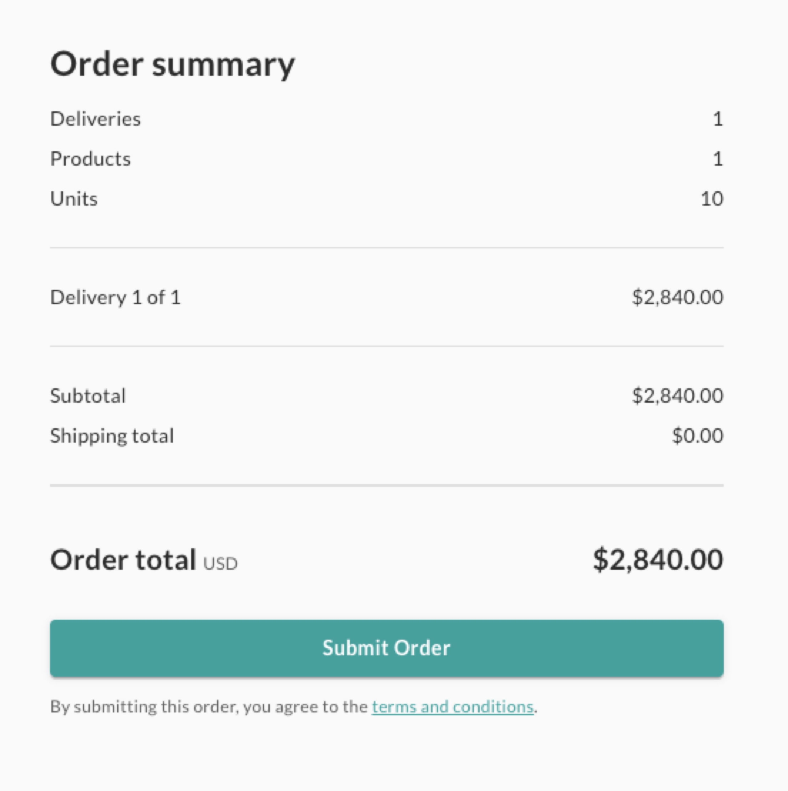Viewport: 788px width, 791px height.
Task: Select the Deliveries row
Action: point(95,119)
